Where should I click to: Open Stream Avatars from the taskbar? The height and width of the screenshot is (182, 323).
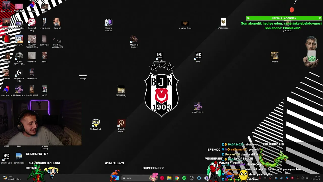pyautogui.click(x=206, y=178)
